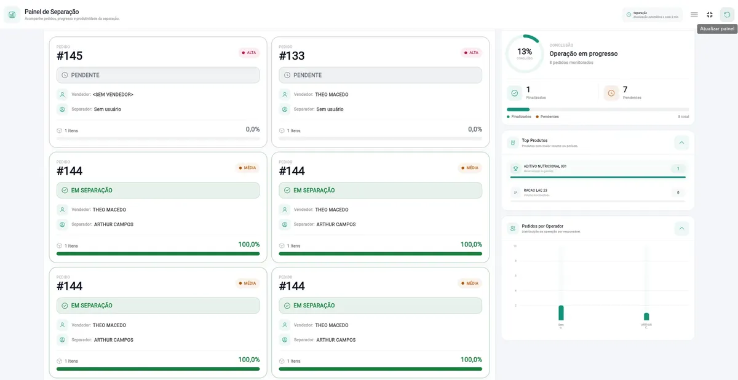Open the order #145 card heading

[69, 56]
